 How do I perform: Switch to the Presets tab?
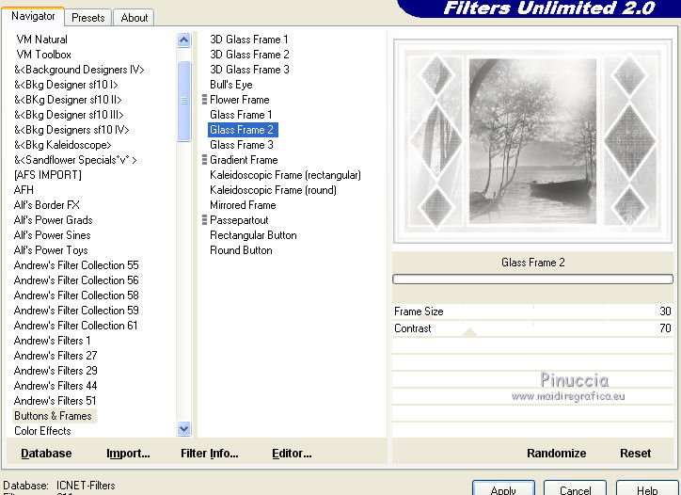[x=88, y=18]
